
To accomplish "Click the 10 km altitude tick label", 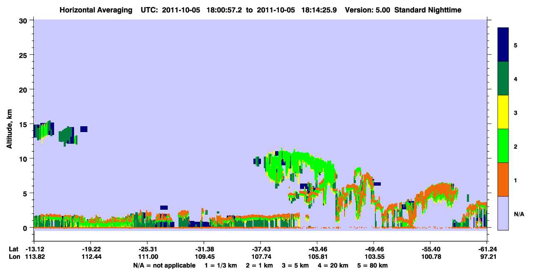I will [x=23, y=159].
